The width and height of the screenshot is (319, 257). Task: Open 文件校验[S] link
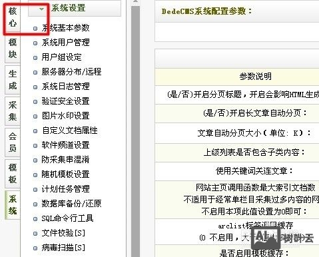[x=63, y=233]
